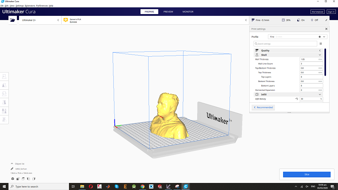Switch to right side view cube icon
Viewport: 338px width, 190px height.
pyautogui.click(x=34, y=179)
